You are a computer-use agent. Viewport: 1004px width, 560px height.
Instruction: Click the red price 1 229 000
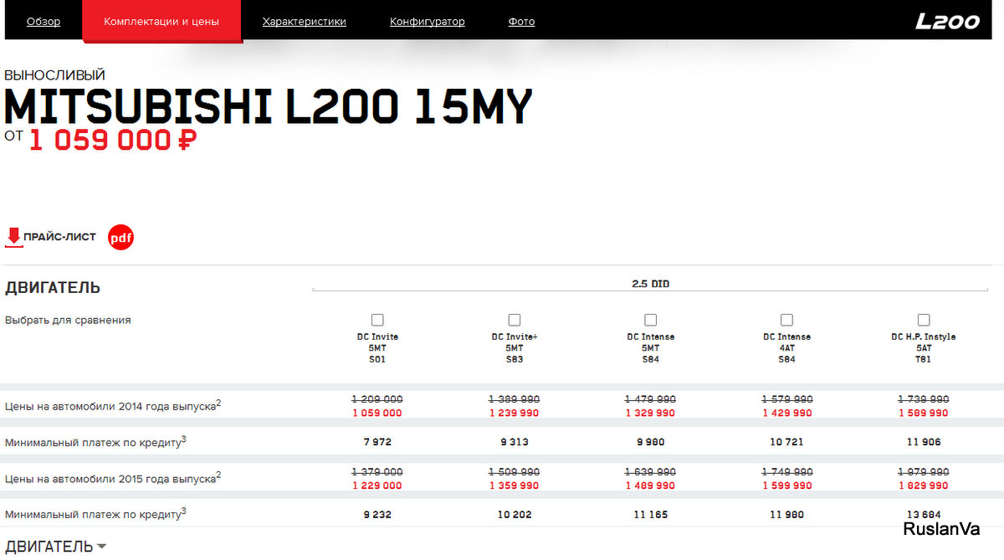(x=377, y=486)
